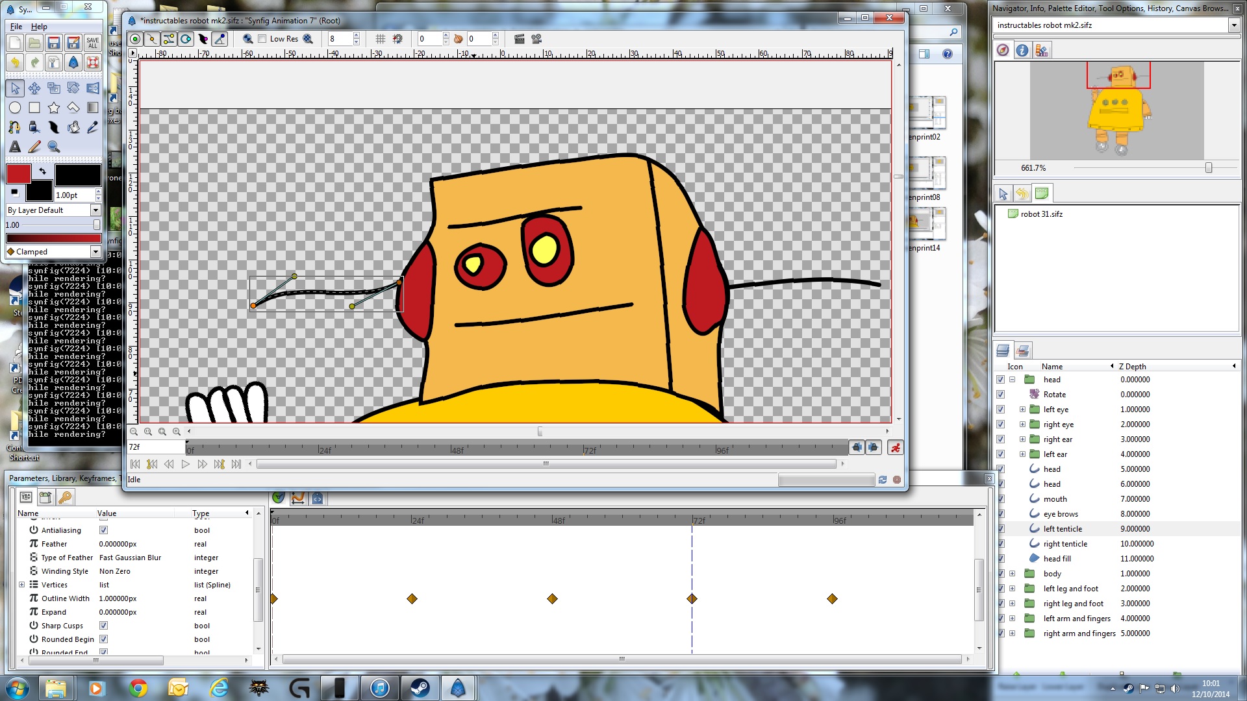
Task: Select the Rectangle tool
Action: click(34, 108)
